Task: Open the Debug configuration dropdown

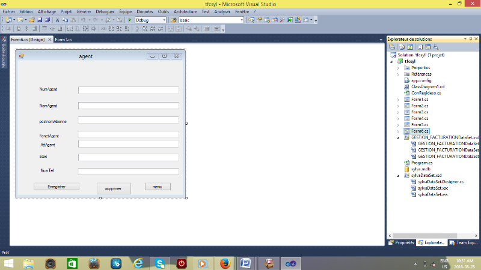Action: coord(164,20)
